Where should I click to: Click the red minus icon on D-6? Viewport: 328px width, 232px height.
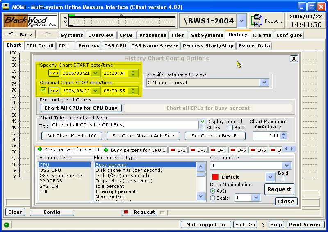[x=253, y=150]
